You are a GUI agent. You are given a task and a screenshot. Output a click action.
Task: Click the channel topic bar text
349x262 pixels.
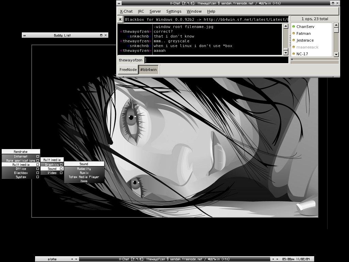coord(206,19)
